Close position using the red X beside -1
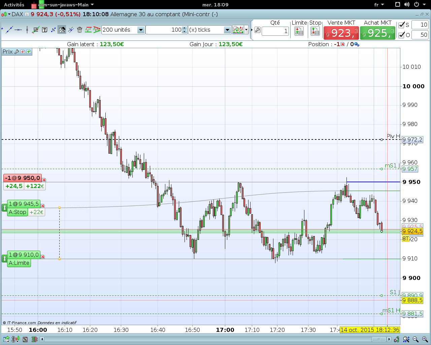This screenshot has width=431, height=345. tap(343, 44)
